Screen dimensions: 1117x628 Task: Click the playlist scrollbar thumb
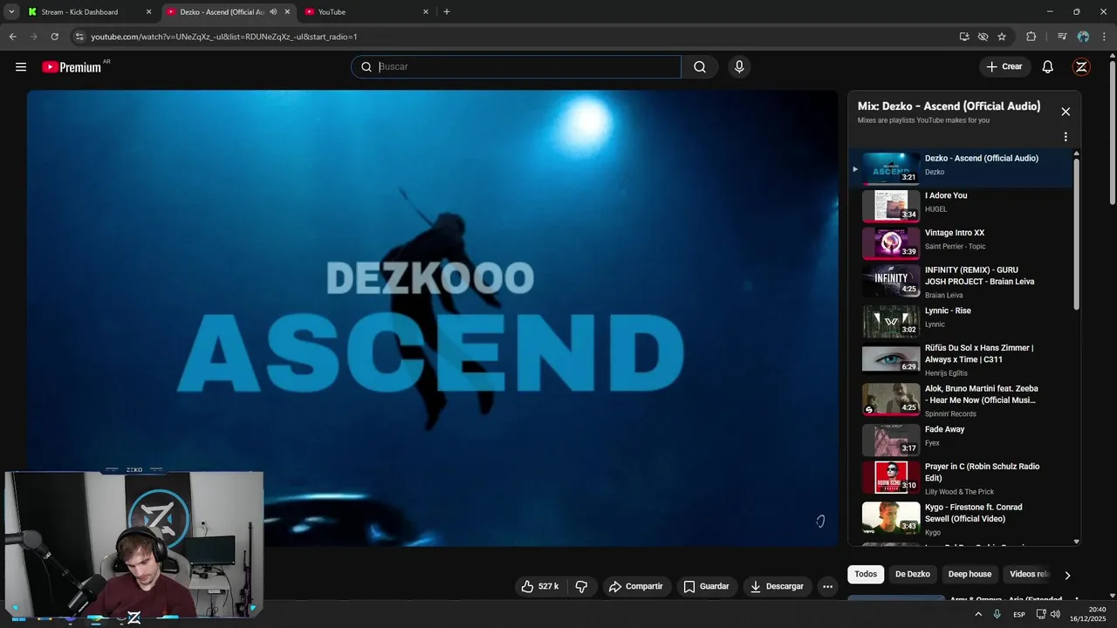pos(1076,233)
